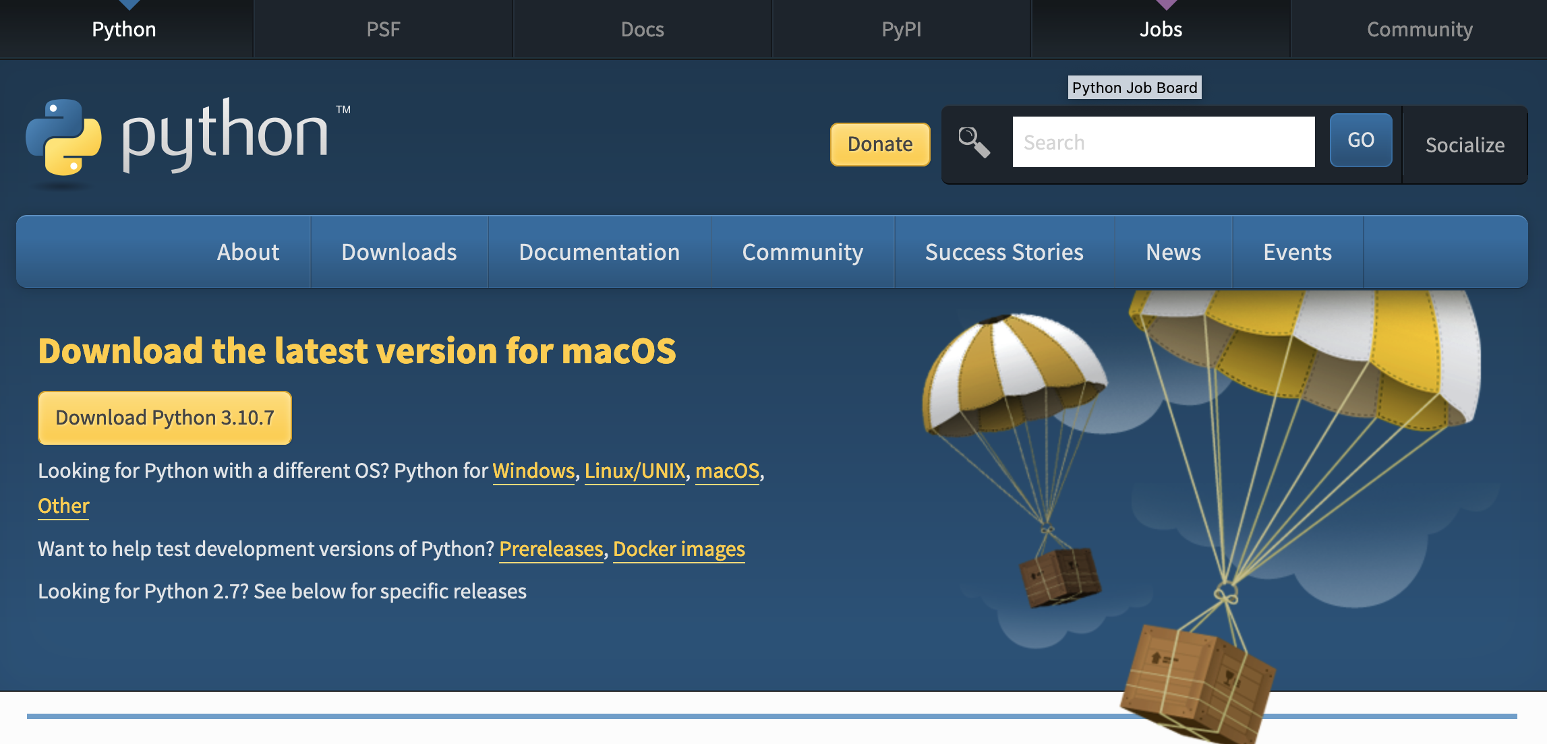Open the Docs top tab
Viewport: 1547px width, 744px height.
click(642, 29)
